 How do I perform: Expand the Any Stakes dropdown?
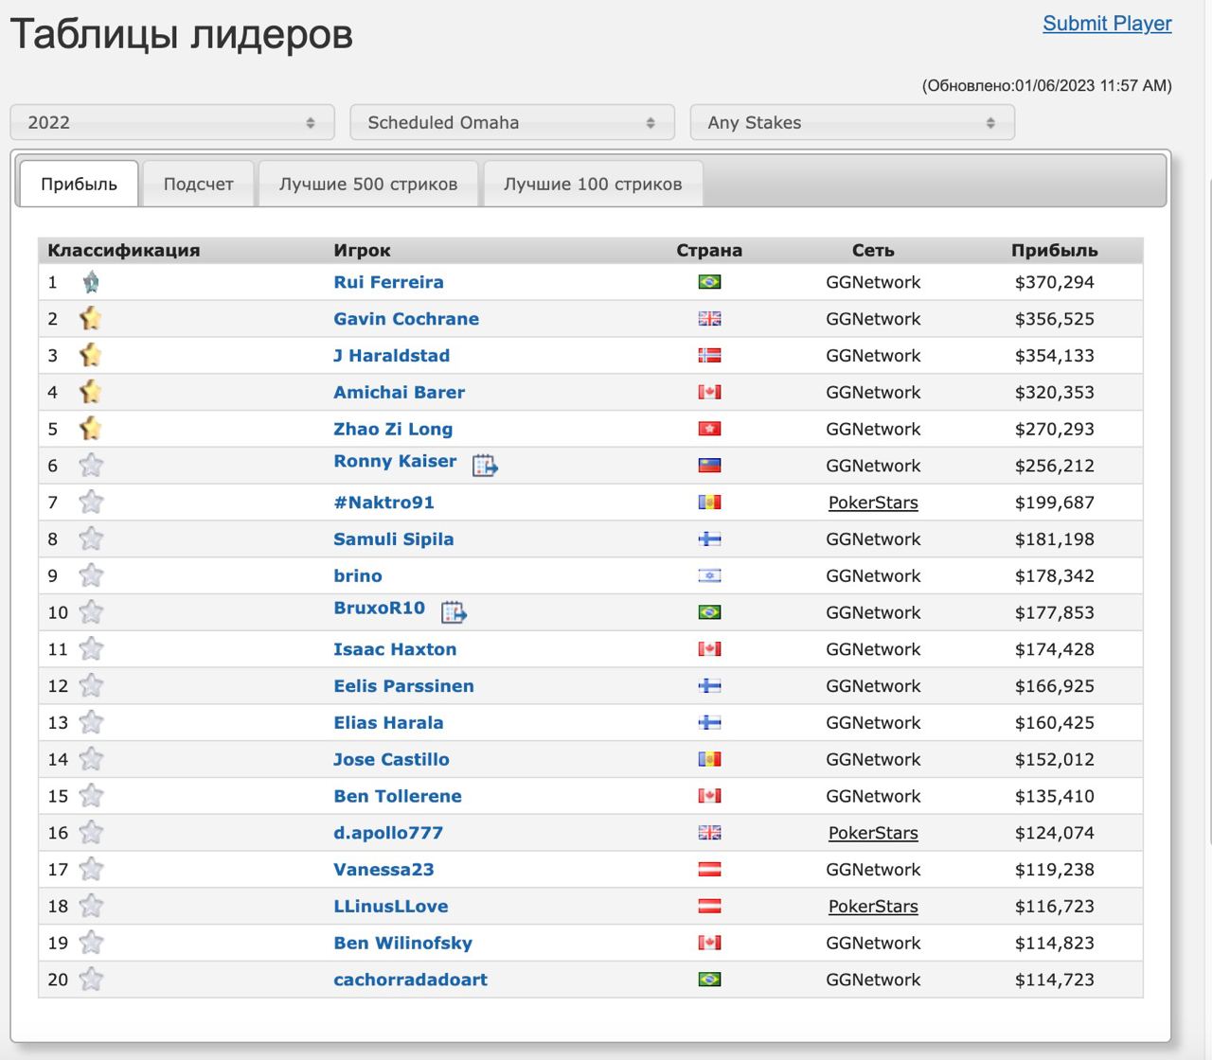(x=852, y=123)
